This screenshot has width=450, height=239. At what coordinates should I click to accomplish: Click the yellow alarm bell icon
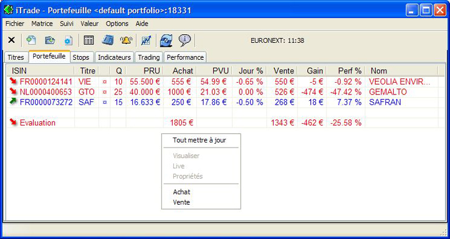[126, 40]
